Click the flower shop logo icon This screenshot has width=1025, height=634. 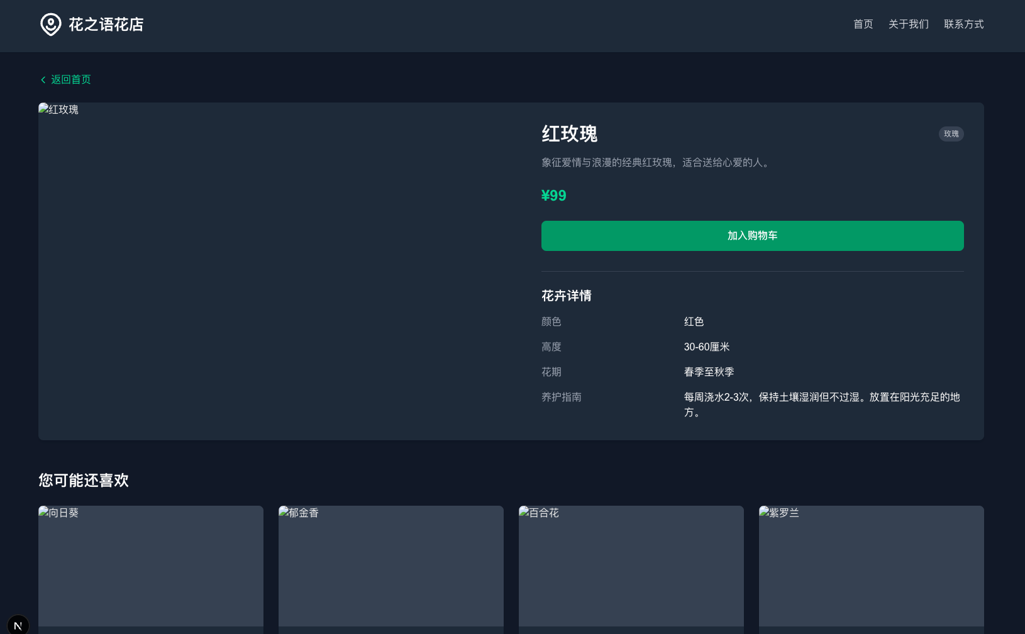coord(51,25)
